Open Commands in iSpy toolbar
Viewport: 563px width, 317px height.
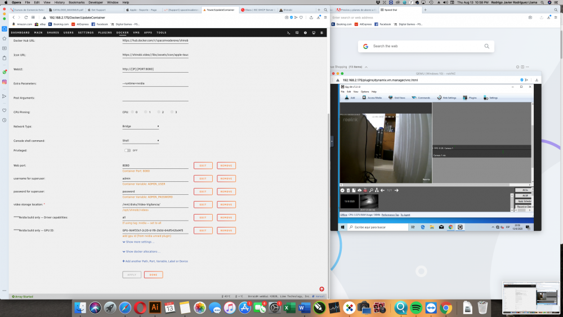[421, 97]
